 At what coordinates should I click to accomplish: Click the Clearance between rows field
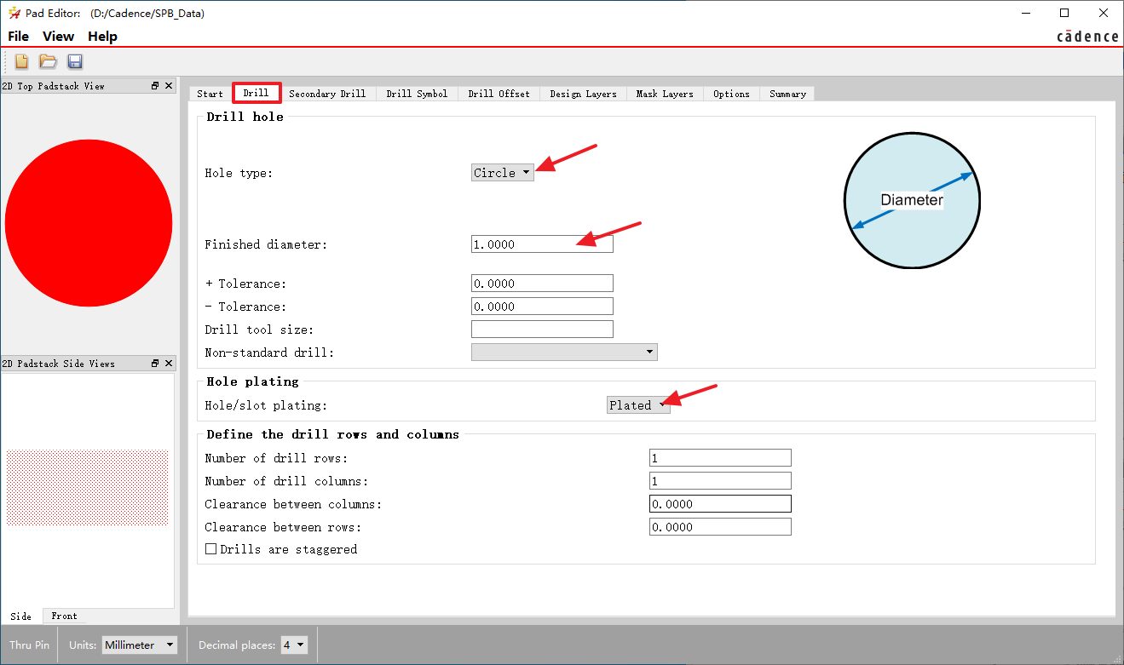(x=720, y=527)
